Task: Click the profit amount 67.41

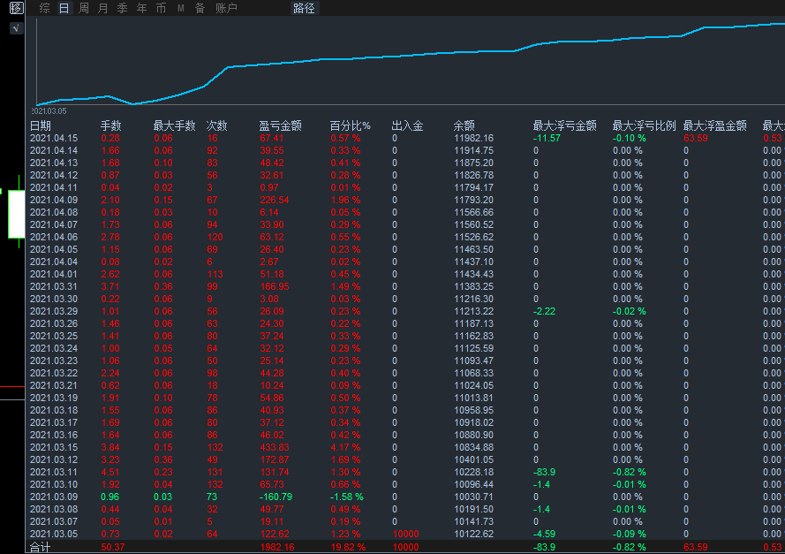Action: click(x=271, y=138)
